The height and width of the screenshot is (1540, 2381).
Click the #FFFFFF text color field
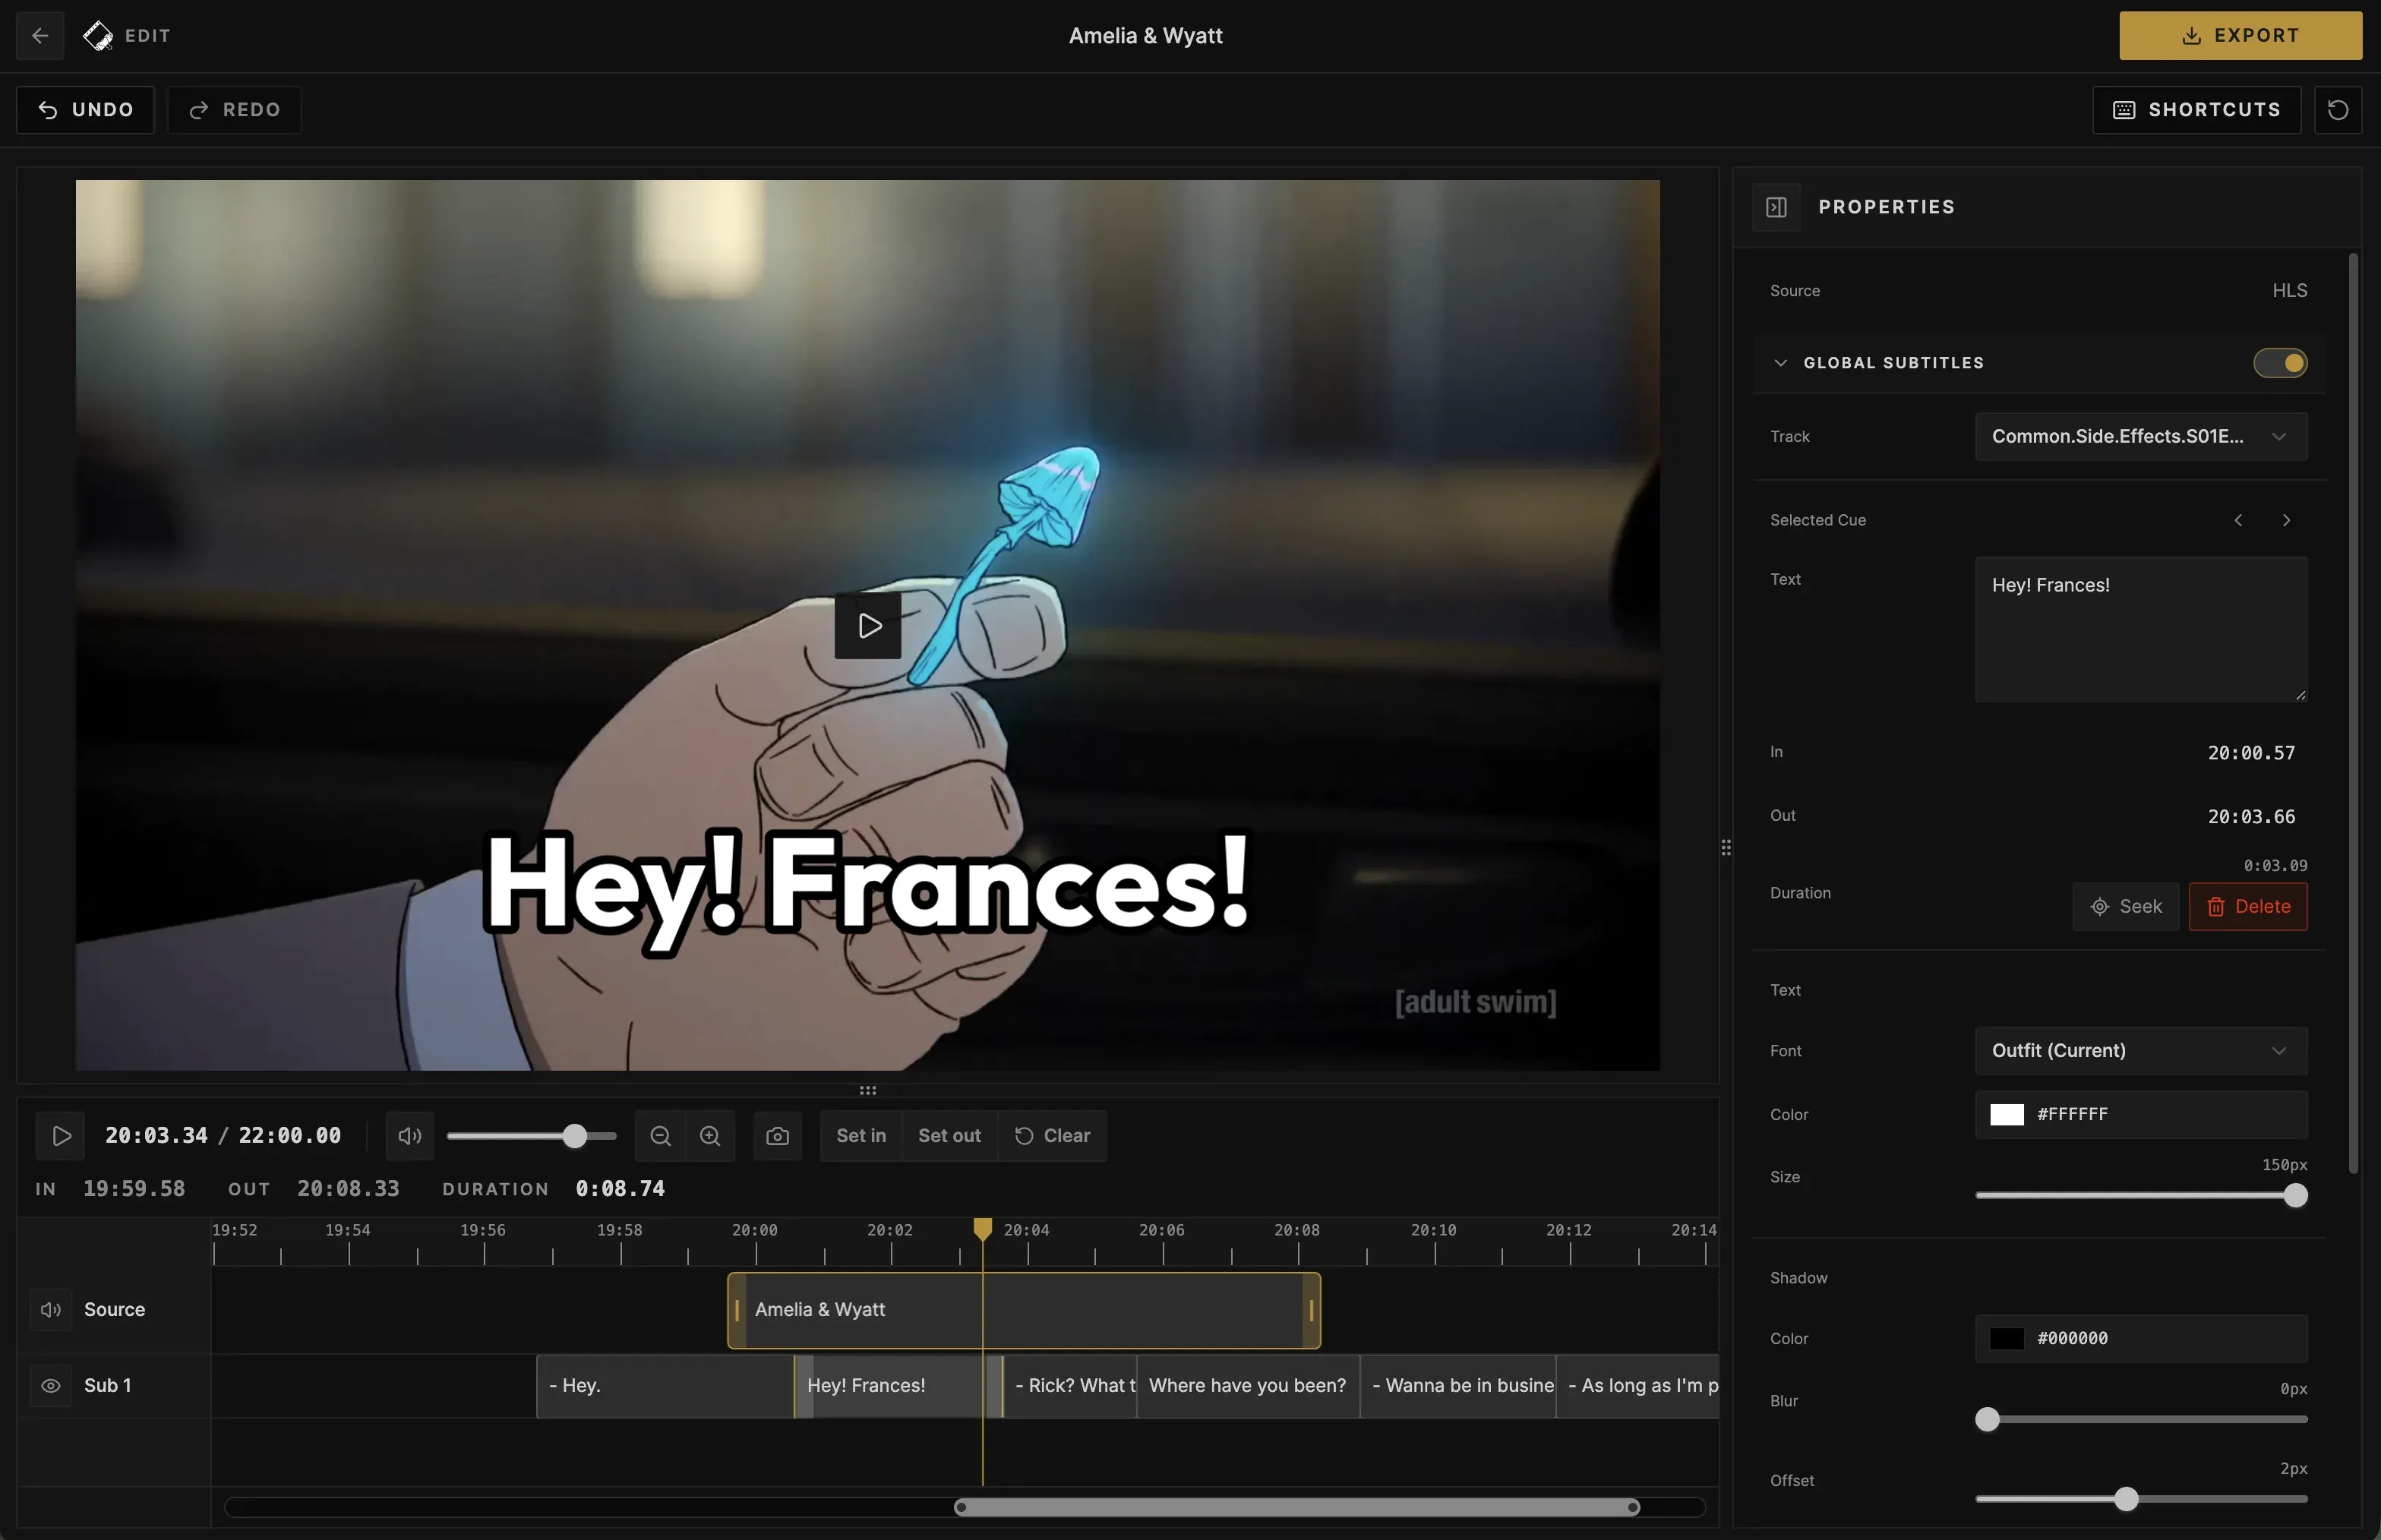pyautogui.click(x=2140, y=1114)
